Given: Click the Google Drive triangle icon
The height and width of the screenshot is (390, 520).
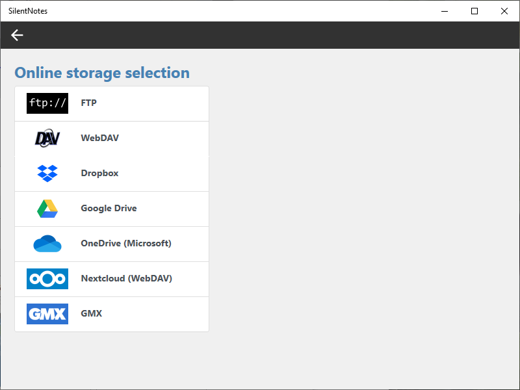Looking at the screenshot, I should [47, 209].
